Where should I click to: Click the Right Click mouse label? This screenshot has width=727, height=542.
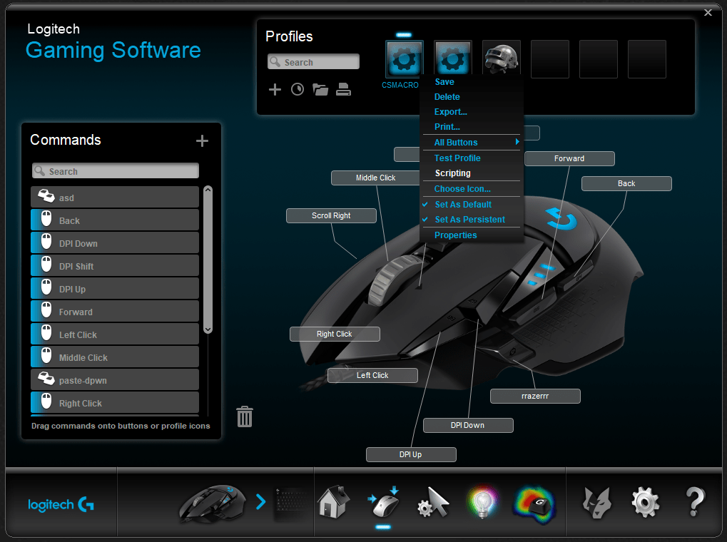[335, 334]
